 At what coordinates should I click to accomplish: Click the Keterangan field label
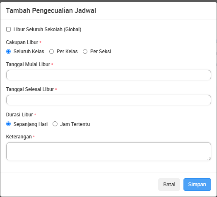click(x=19, y=137)
